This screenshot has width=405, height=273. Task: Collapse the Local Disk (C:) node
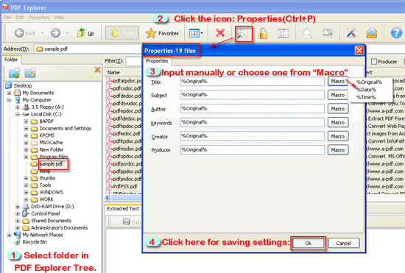18,114
